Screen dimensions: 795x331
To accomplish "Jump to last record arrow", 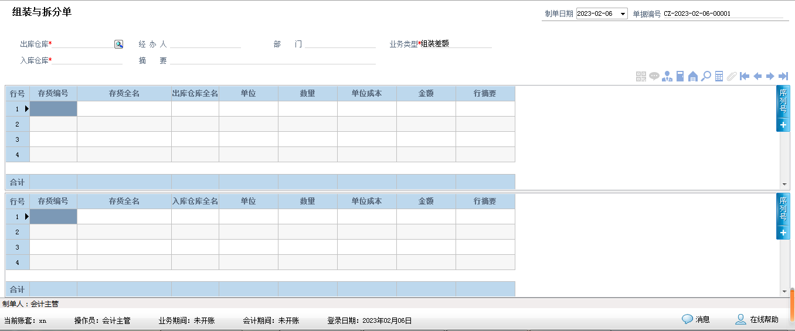I will pyautogui.click(x=783, y=76).
